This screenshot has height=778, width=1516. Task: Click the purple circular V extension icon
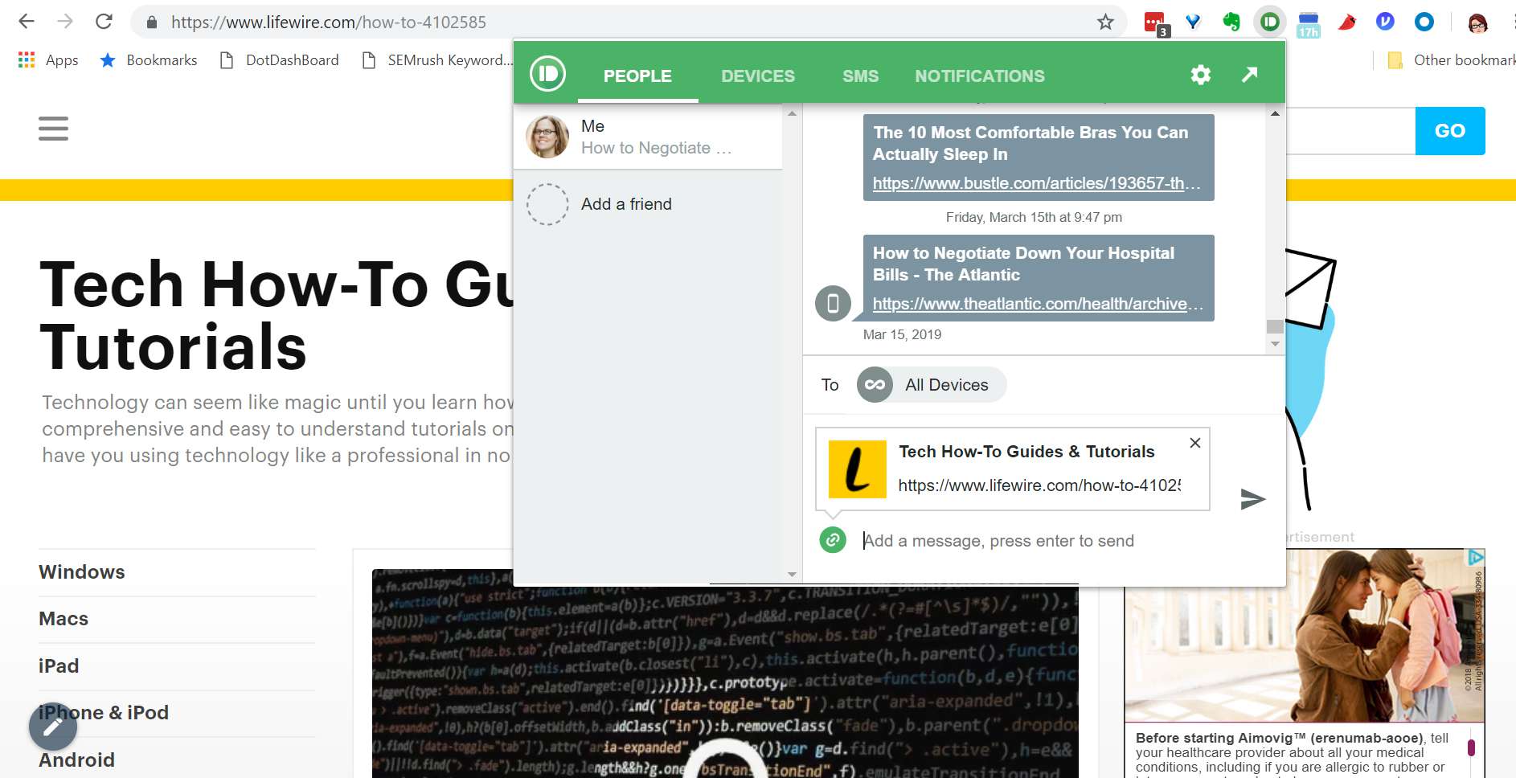tap(1385, 22)
